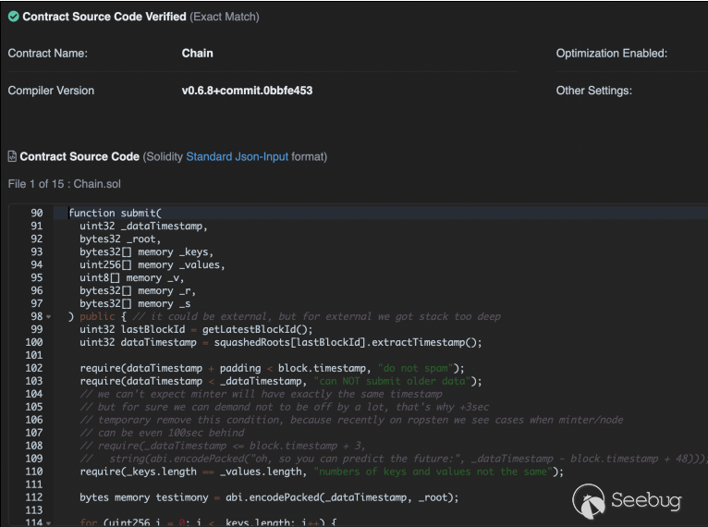This screenshot has height=527, width=708.
Task: Click line number 90 in gutter
Action: [x=36, y=214]
